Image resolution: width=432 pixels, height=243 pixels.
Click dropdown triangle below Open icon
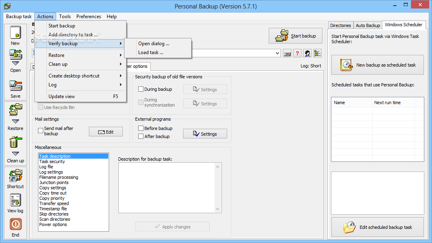pos(15,63)
